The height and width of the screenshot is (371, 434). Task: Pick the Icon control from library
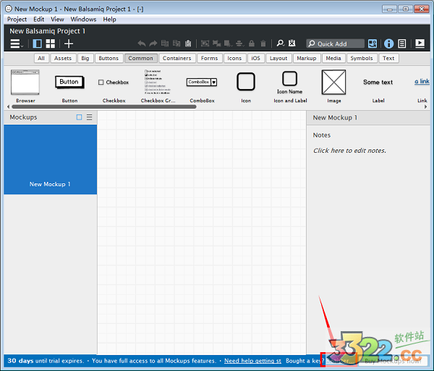click(246, 86)
